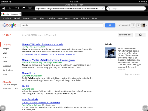Image resolution: width=148 pixels, height=111 pixels.
Task: Focus the browser Google search box
Action: [126, 9]
